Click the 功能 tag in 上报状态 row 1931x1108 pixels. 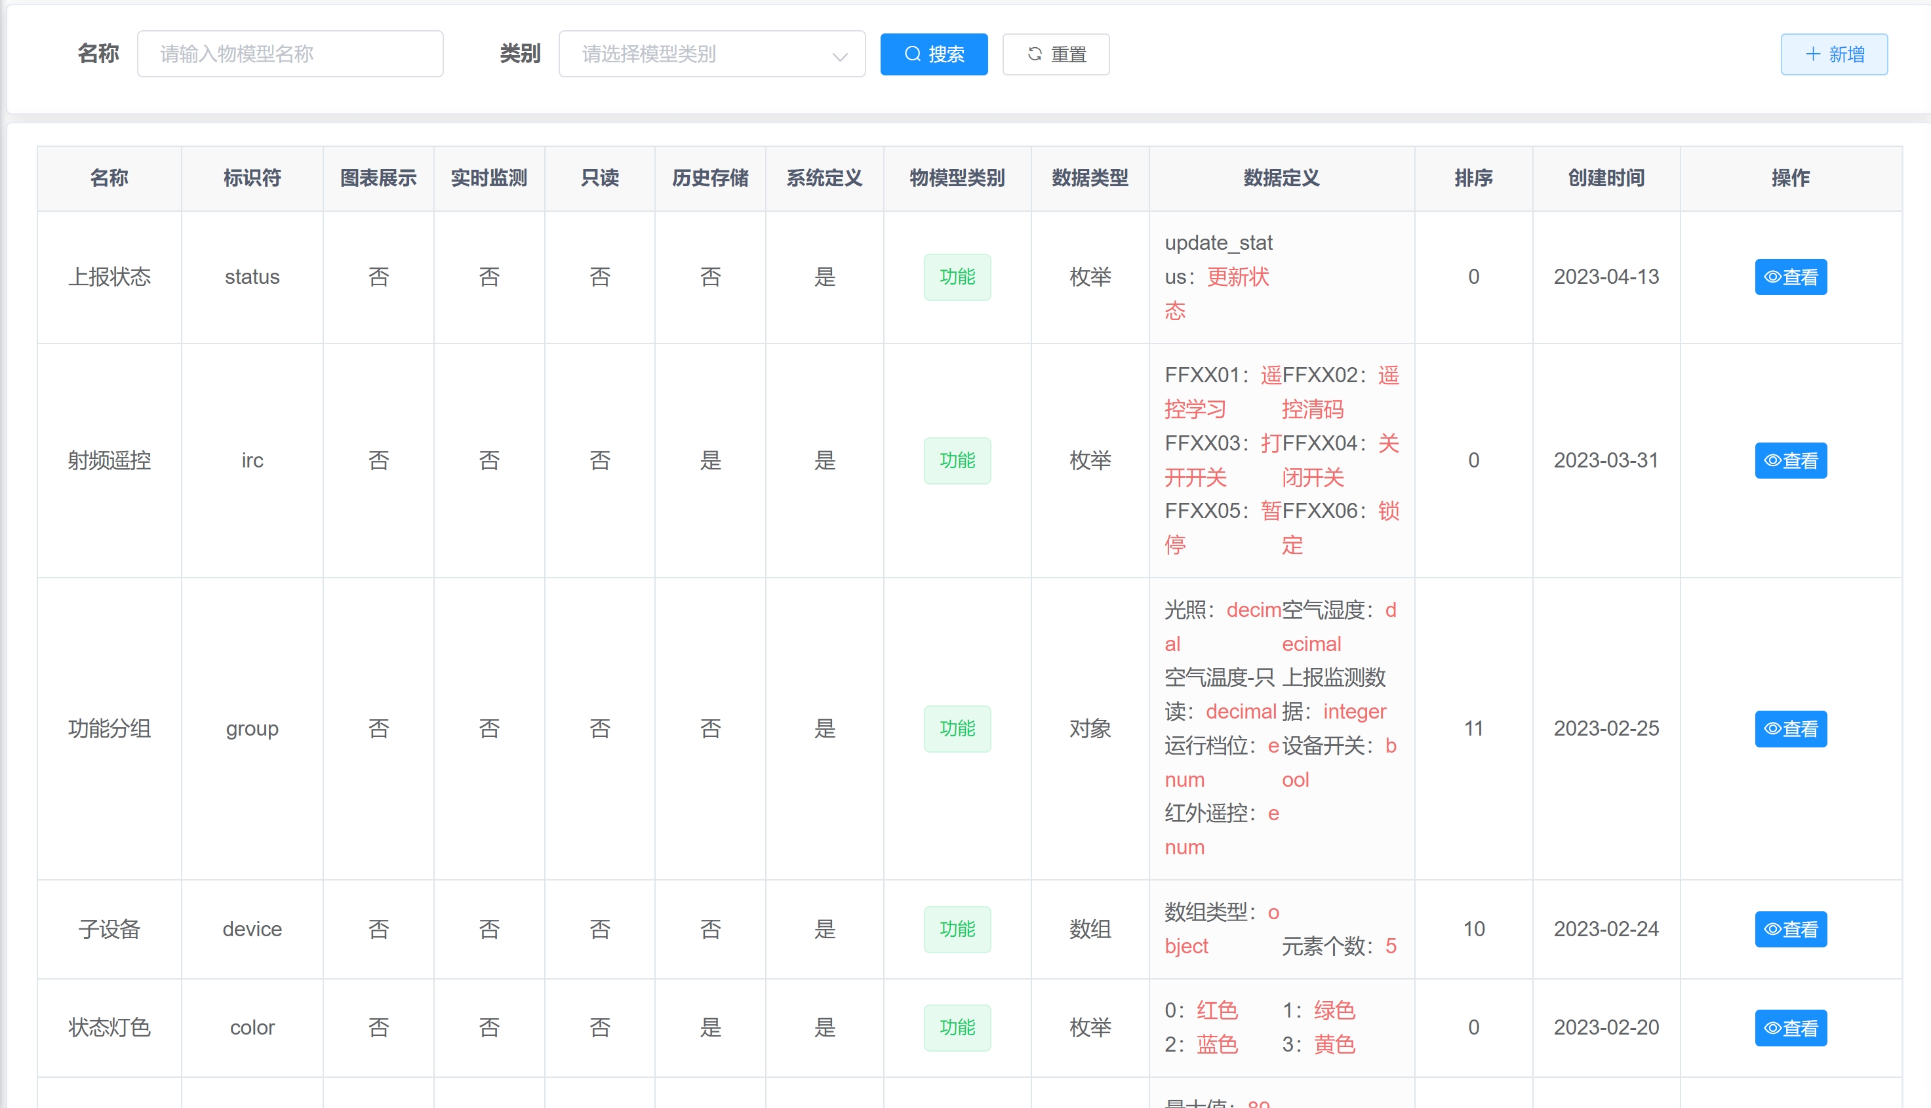click(957, 277)
